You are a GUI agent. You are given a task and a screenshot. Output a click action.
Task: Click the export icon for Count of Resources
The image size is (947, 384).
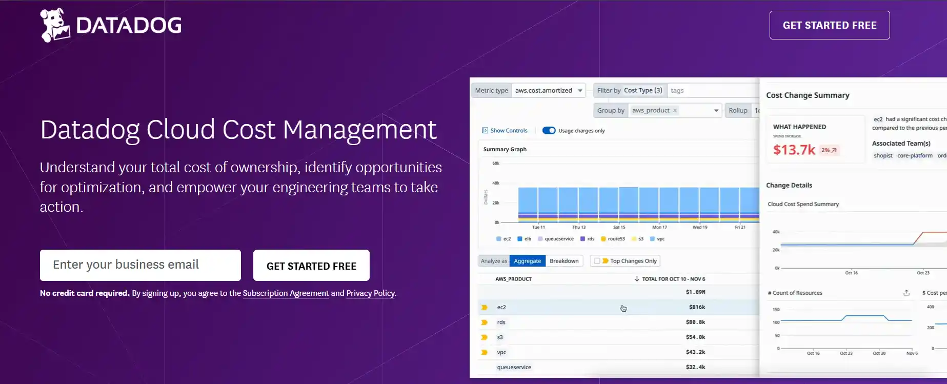point(906,293)
